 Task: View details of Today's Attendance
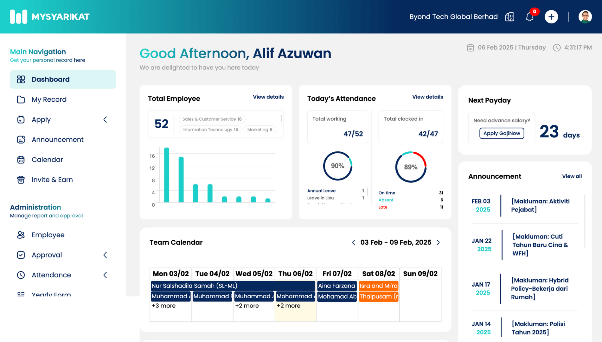pos(427,97)
